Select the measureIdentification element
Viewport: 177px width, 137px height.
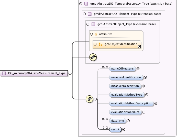126,77
